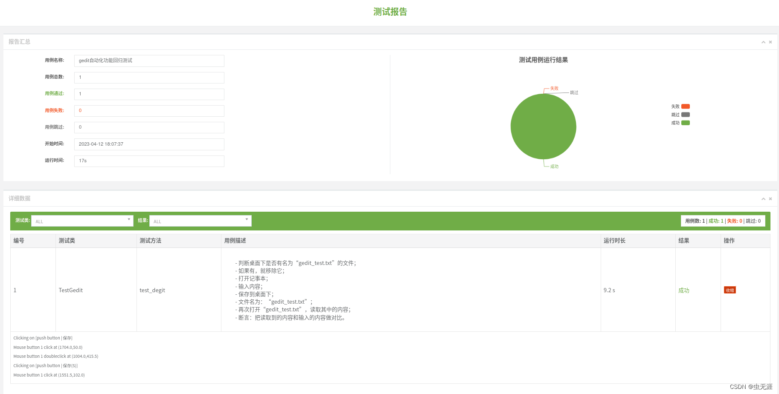Click the 用例数: 1 summary count
779x394 pixels.
(x=695, y=221)
